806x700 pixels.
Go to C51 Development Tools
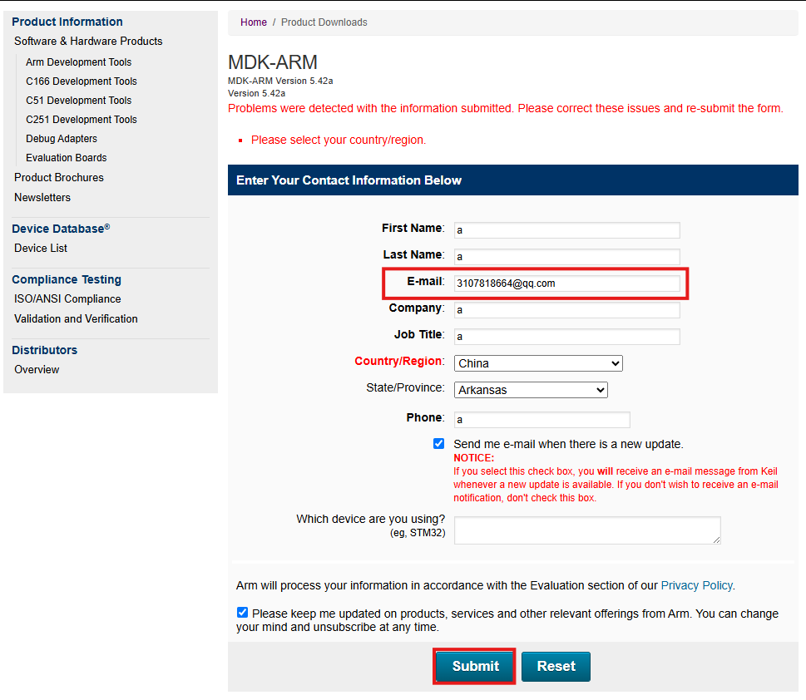point(79,101)
